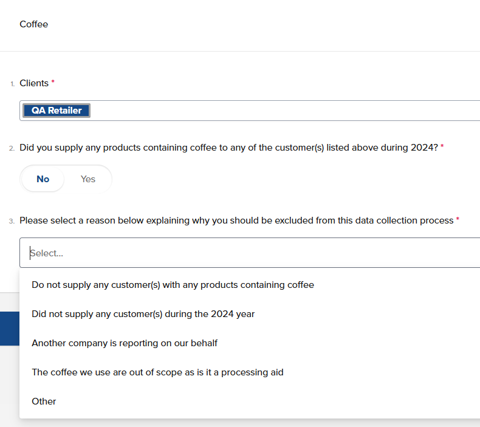Click the number "3." beside the reason question
480x427 pixels.
pos(12,221)
